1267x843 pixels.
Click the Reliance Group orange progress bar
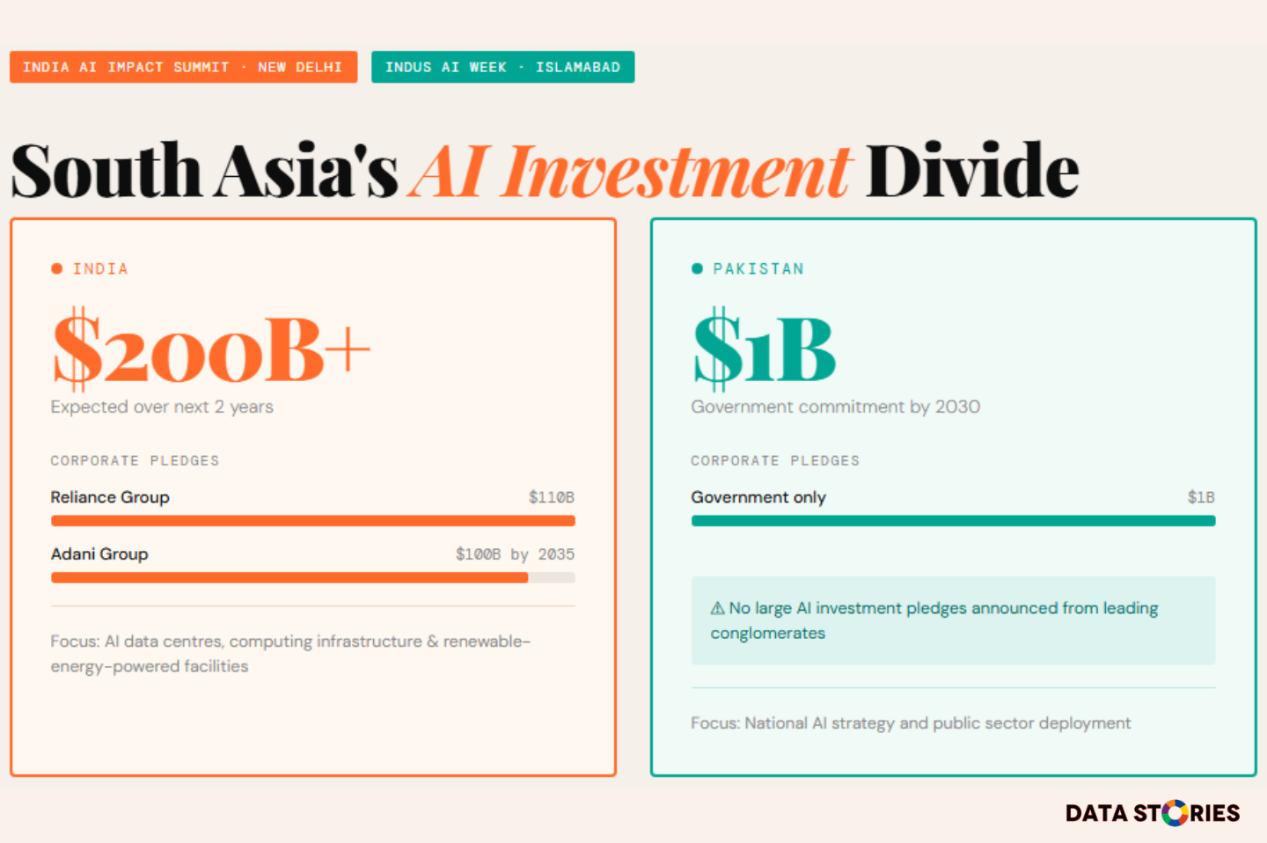click(x=312, y=521)
